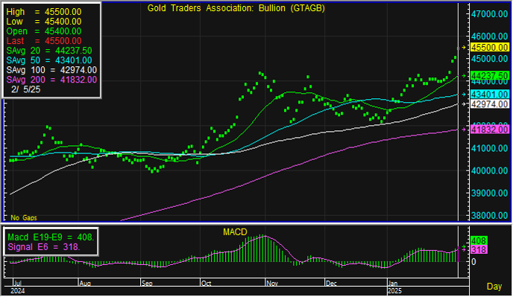Select the High = 45500.00 readout
Viewport: 513px width, 297px height.
[x=44, y=12]
